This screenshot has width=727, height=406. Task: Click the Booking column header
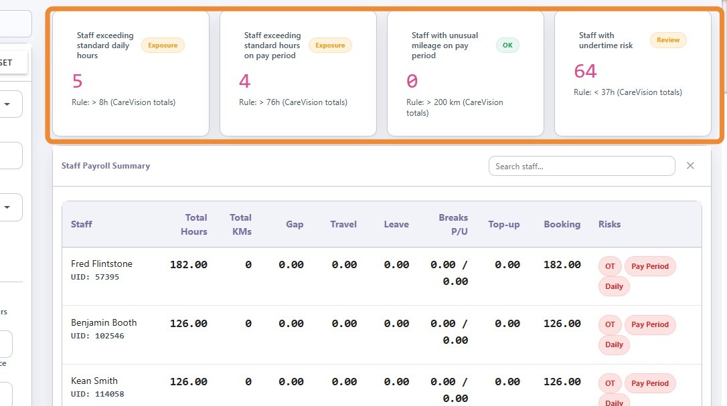click(562, 224)
